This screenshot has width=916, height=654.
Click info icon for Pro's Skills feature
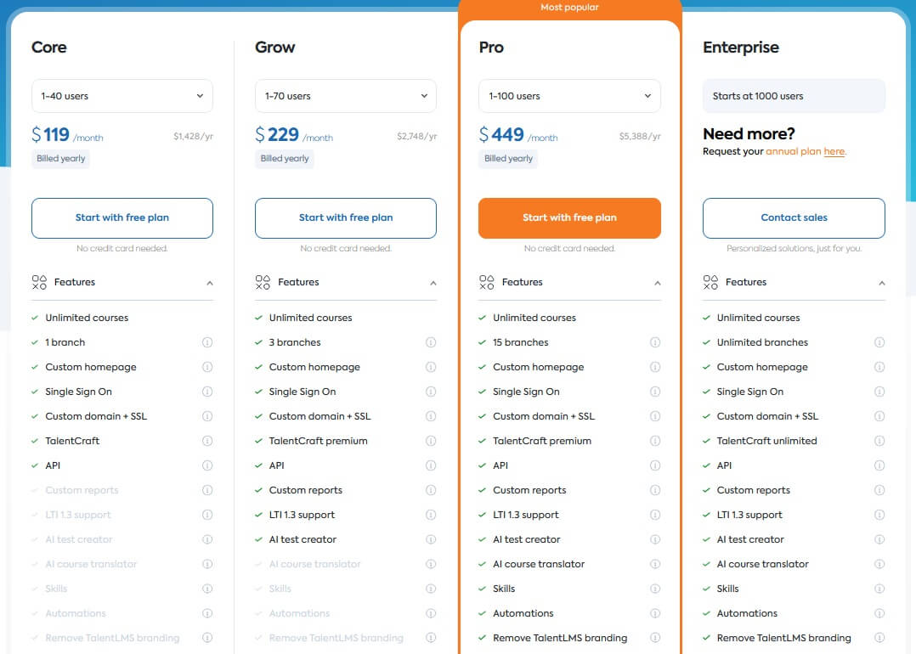point(655,589)
